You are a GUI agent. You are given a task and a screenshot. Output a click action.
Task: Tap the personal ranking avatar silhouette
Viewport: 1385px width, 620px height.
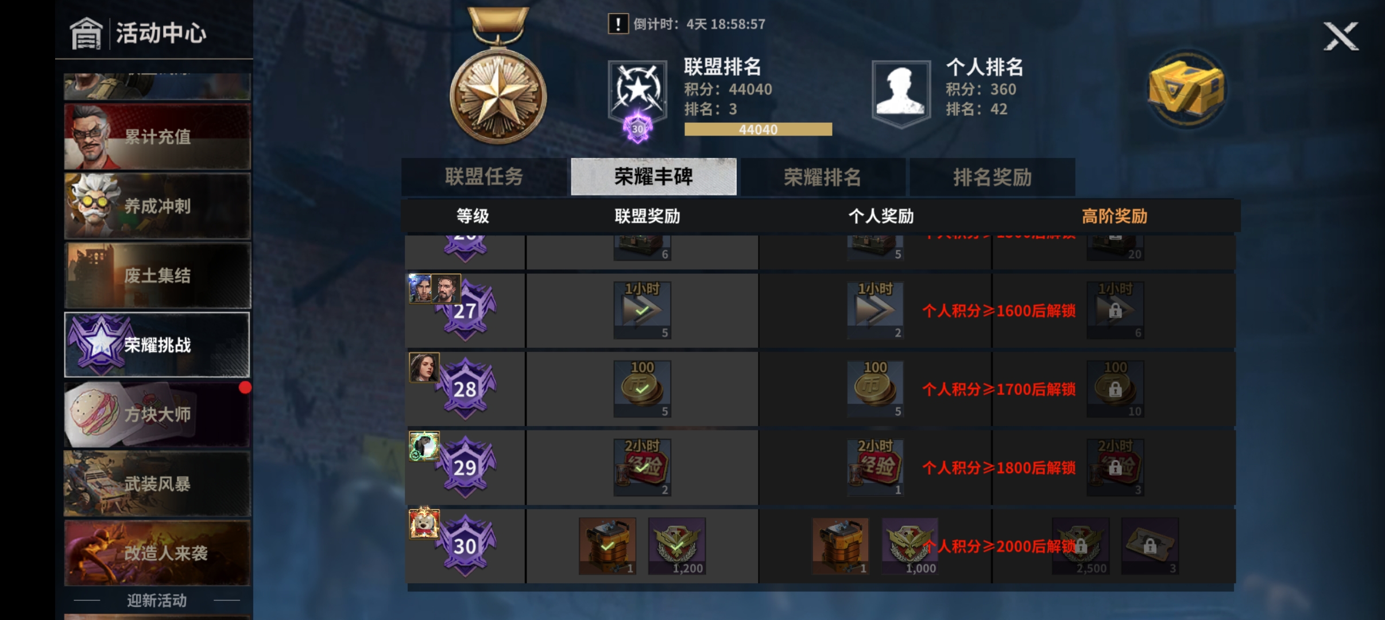(900, 92)
